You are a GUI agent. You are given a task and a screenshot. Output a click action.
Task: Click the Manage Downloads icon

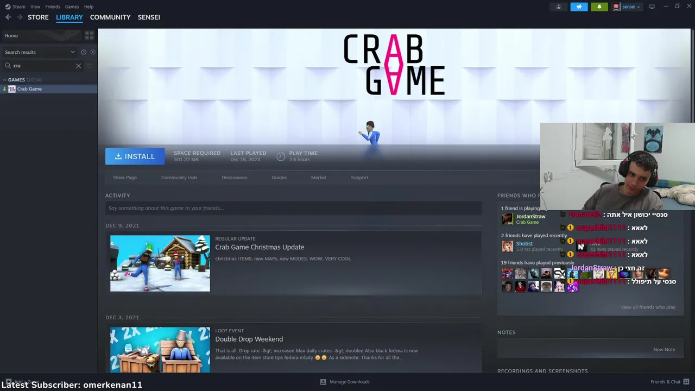click(323, 382)
